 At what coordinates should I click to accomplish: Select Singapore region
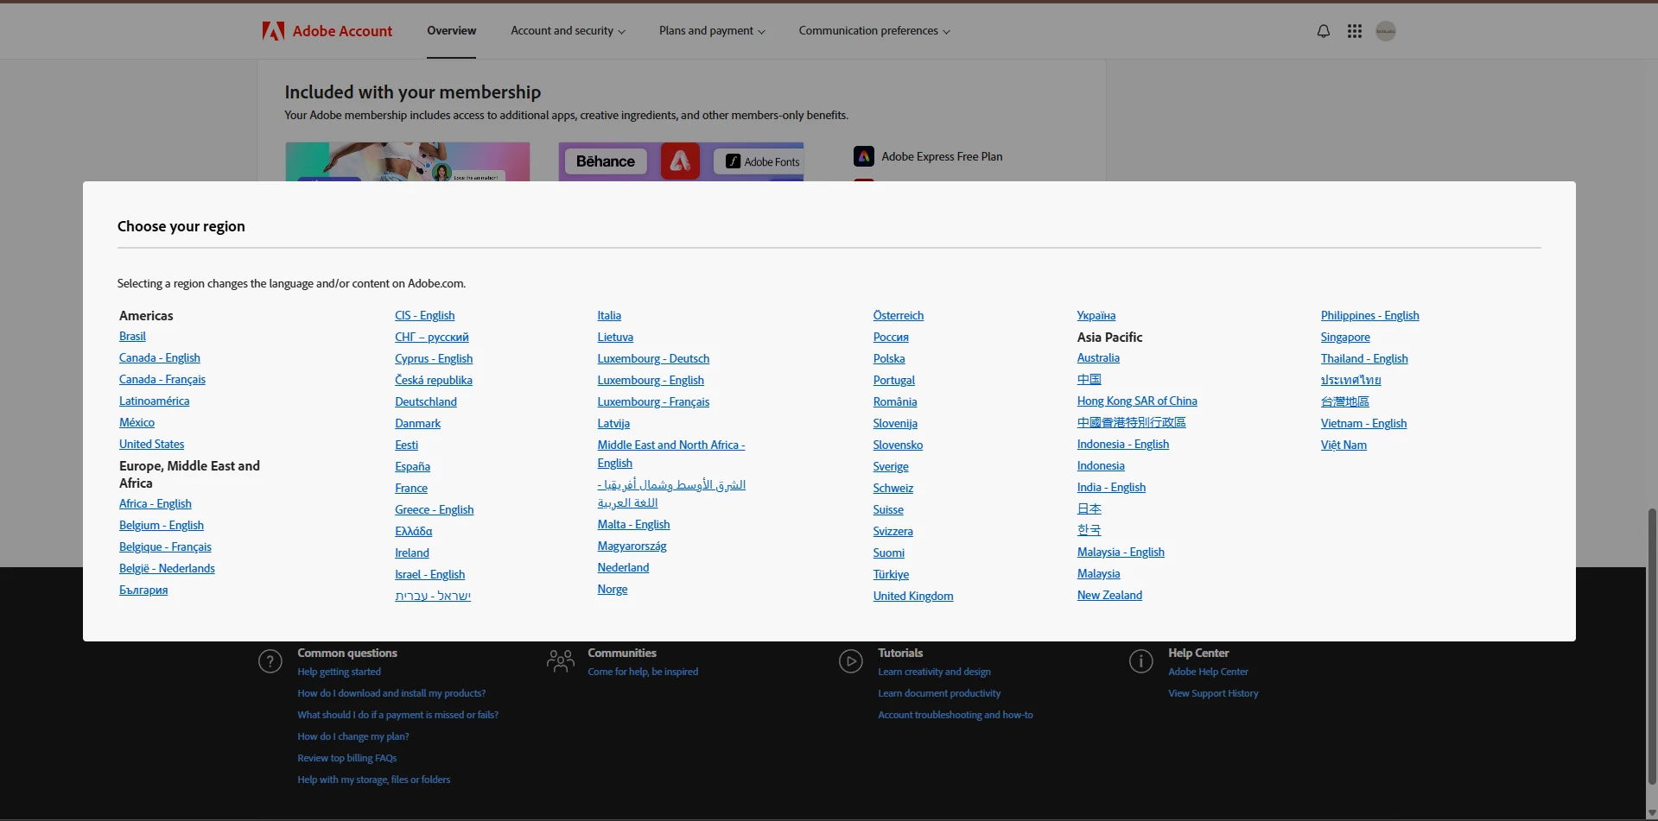[x=1345, y=338]
